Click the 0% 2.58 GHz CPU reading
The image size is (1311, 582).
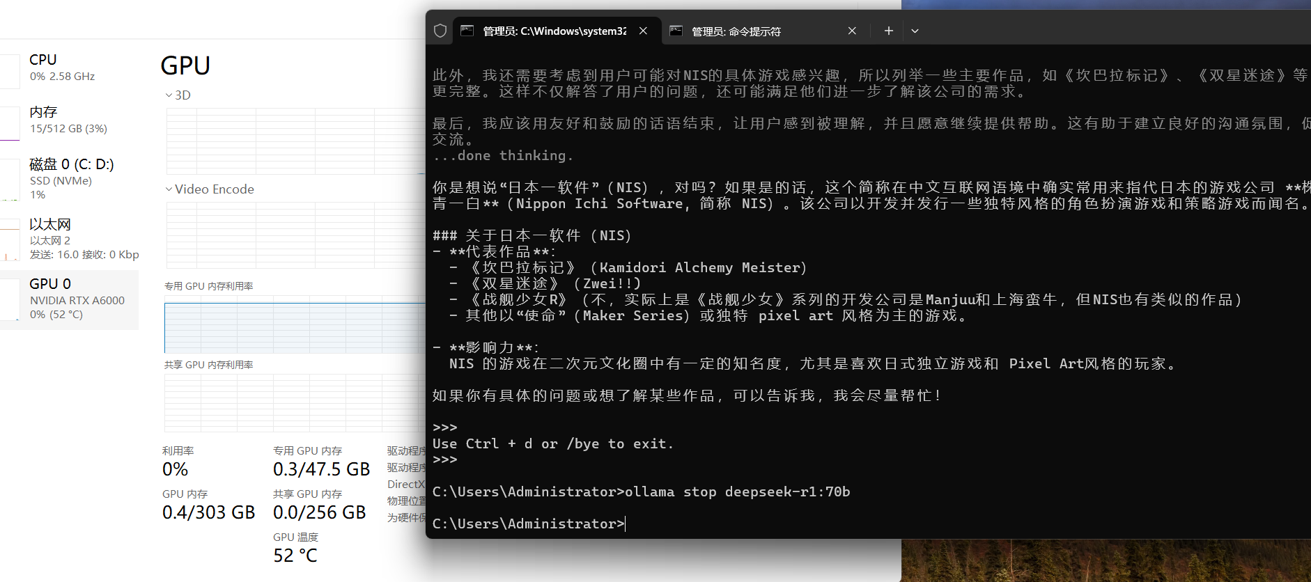62,77
